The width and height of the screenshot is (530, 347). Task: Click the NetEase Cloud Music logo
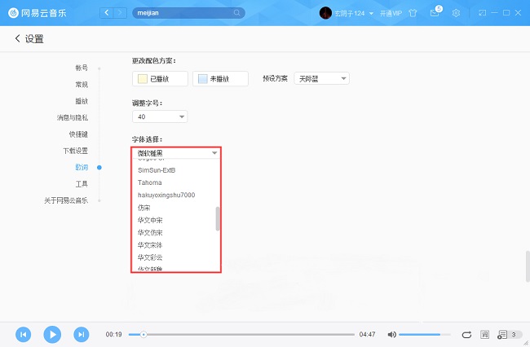point(38,13)
